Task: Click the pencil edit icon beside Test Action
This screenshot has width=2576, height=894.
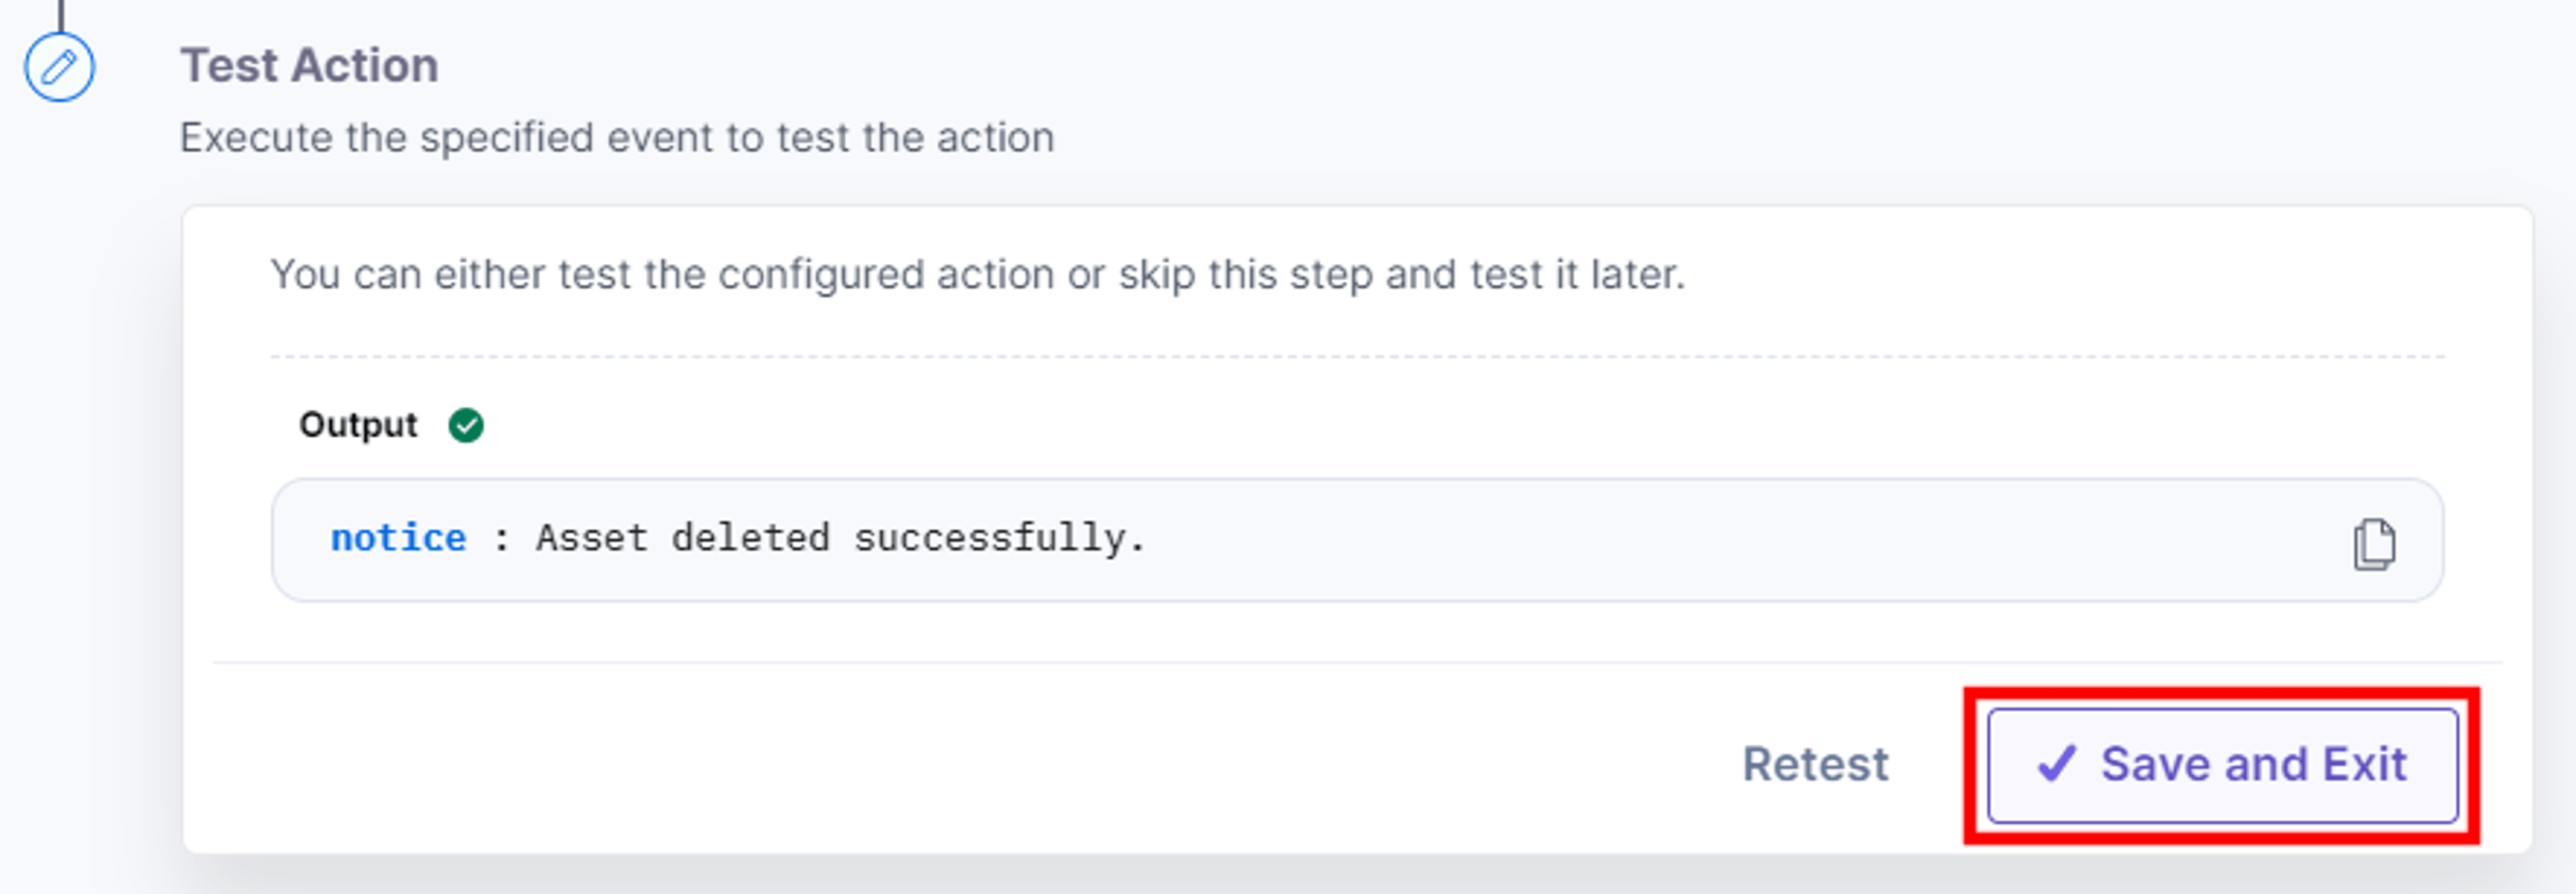Action: tap(60, 67)
